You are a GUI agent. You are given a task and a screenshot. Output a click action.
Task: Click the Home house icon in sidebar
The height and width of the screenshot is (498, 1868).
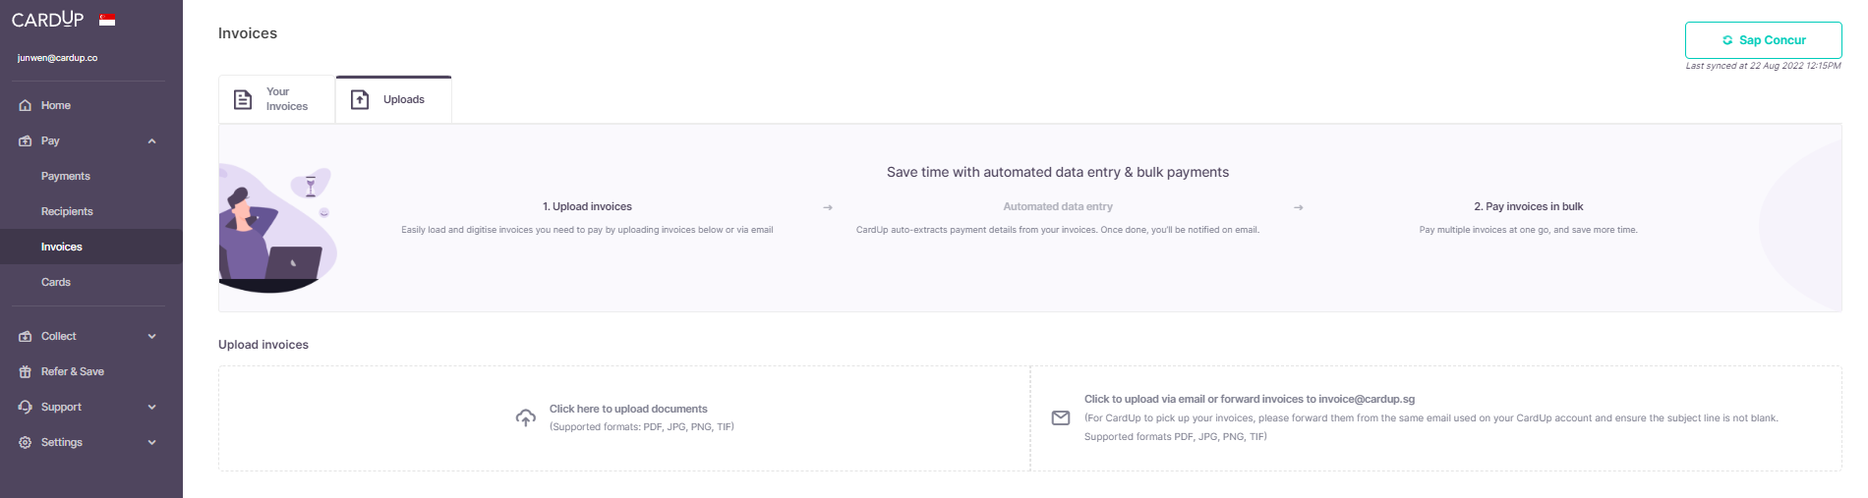(26, 106)
